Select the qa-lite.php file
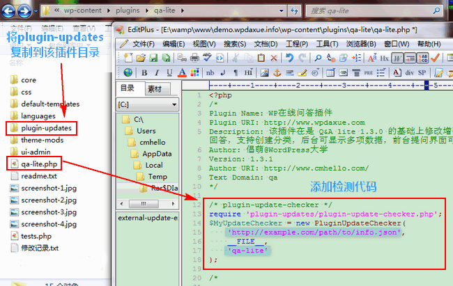Viewport: 453px width, 286px height. (x=40, y=164)
